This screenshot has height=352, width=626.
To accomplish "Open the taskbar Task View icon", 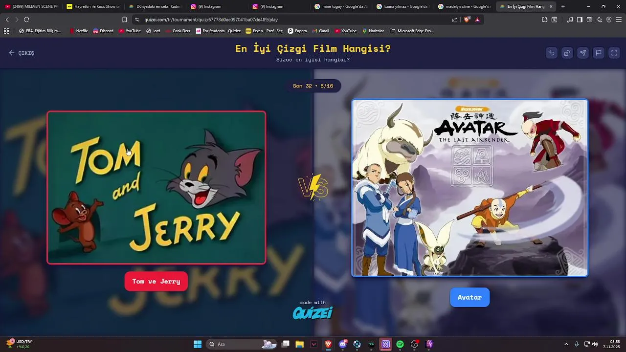I will (x=286, y=344).
